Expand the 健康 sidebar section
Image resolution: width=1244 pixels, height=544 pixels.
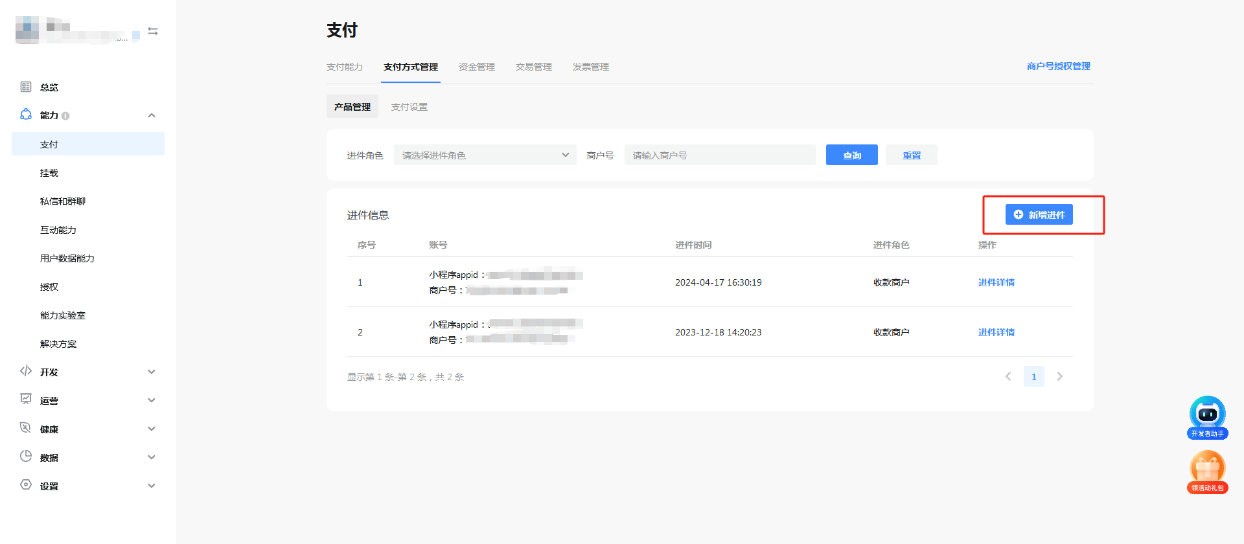point(152,429)
